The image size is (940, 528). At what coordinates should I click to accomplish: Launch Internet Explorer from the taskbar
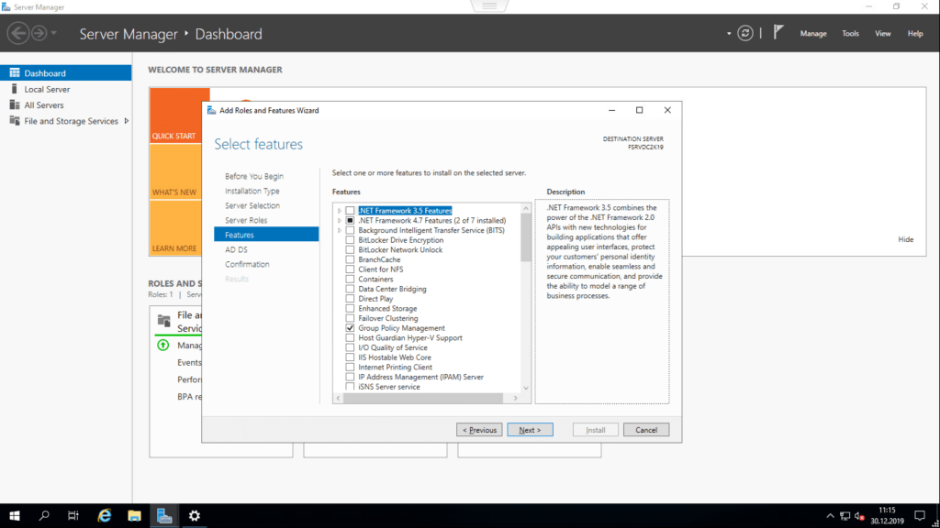105,516
